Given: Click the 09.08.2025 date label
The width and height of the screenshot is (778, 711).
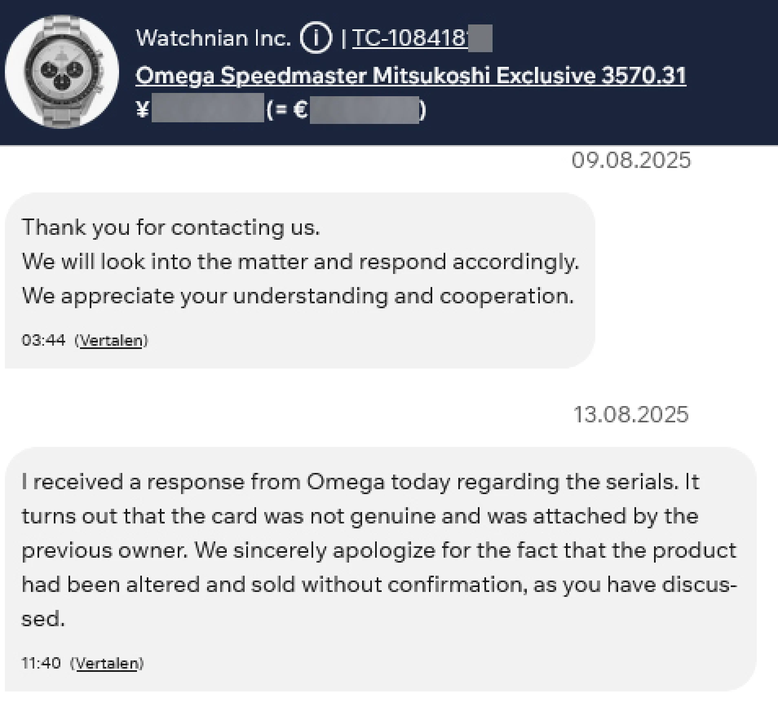Looking at the screenshot, I should [x=631, y=160].
